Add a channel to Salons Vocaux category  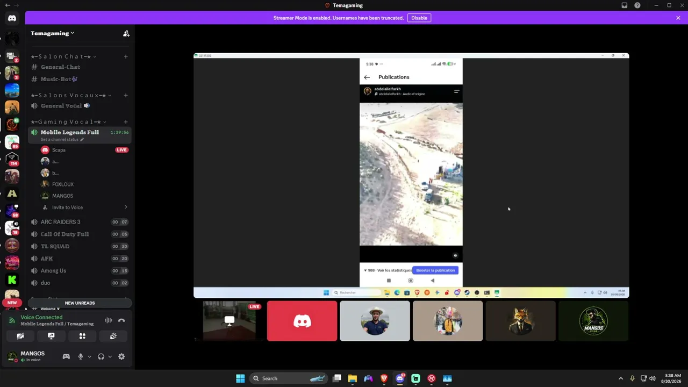coord(126,95)
